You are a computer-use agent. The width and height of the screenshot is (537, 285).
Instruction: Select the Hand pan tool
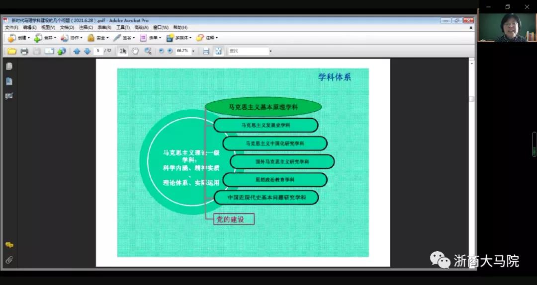click(135, 51)
